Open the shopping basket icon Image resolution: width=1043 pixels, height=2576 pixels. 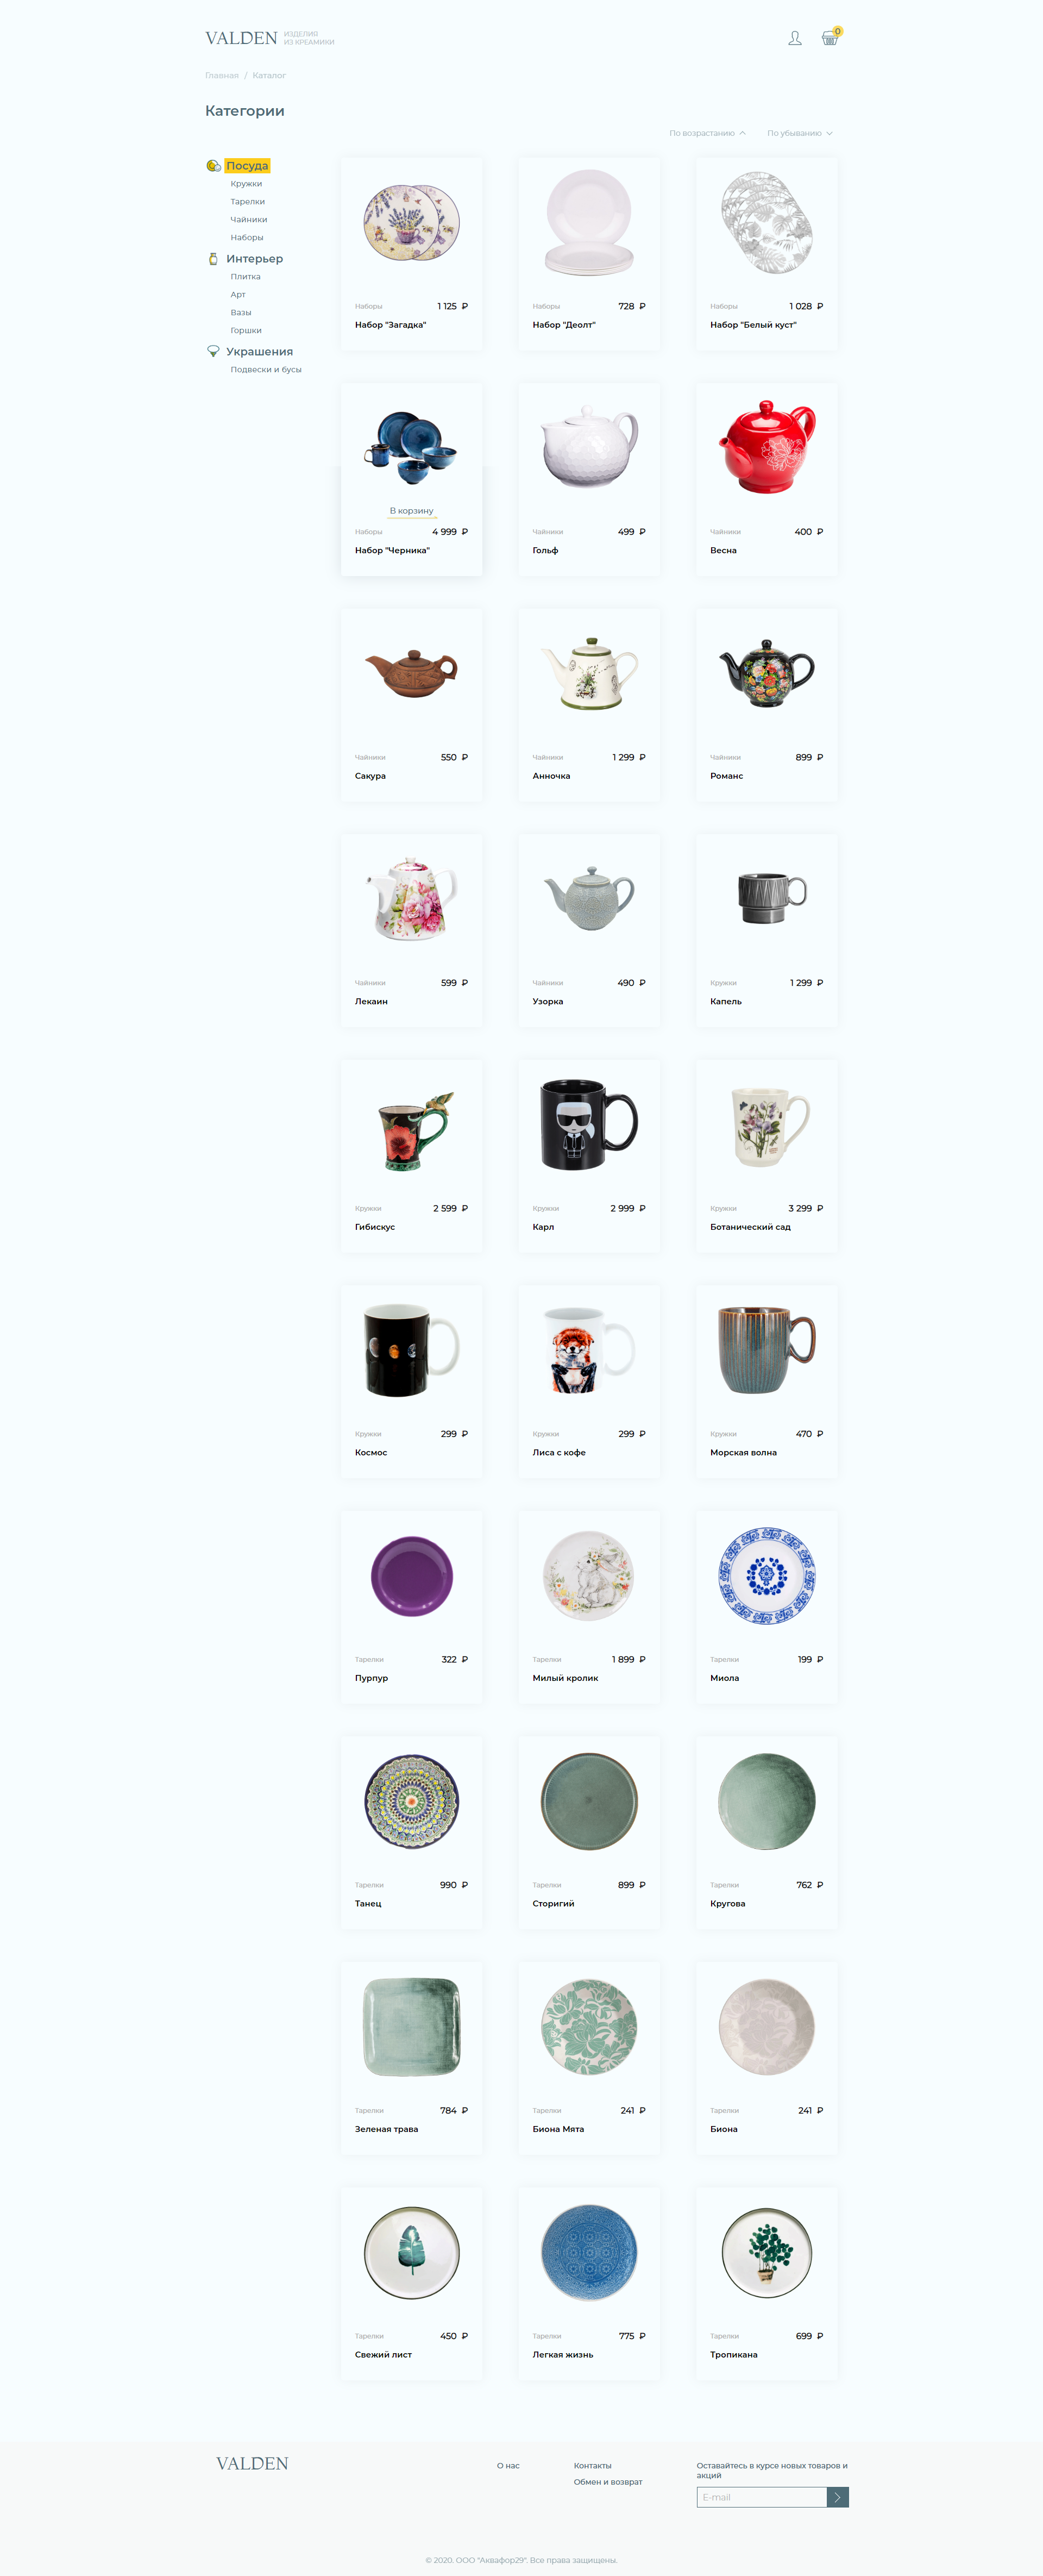coord(830,38)
